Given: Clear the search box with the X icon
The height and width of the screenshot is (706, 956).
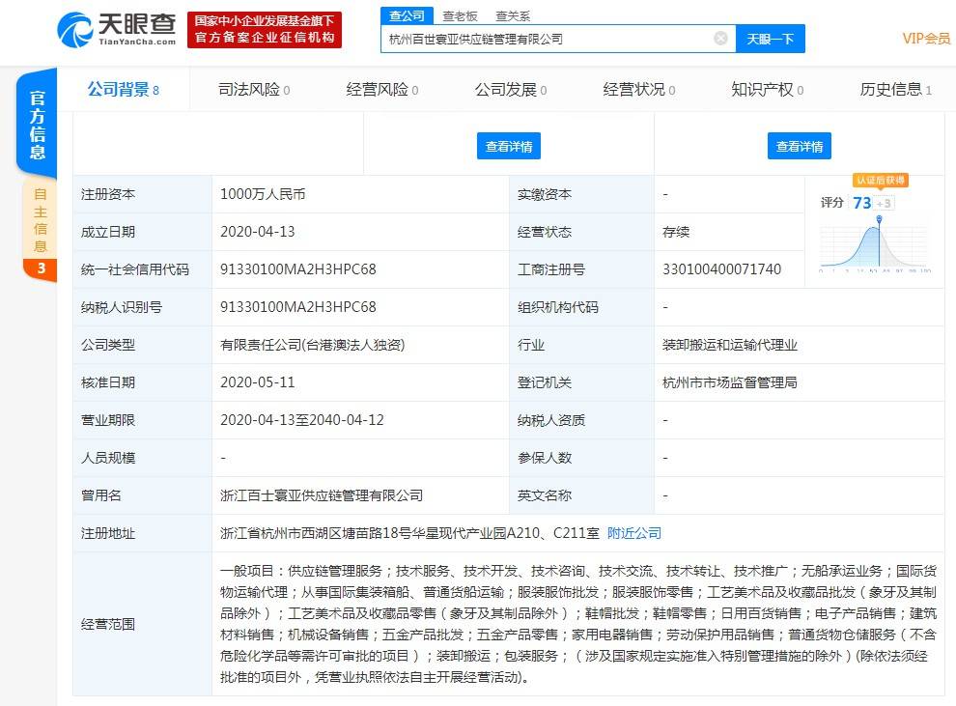Looking at the screenshot, I should (720, 39).
